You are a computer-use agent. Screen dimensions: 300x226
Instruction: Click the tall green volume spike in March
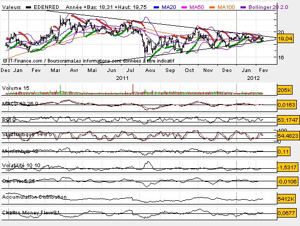click(x=61, y=89)
